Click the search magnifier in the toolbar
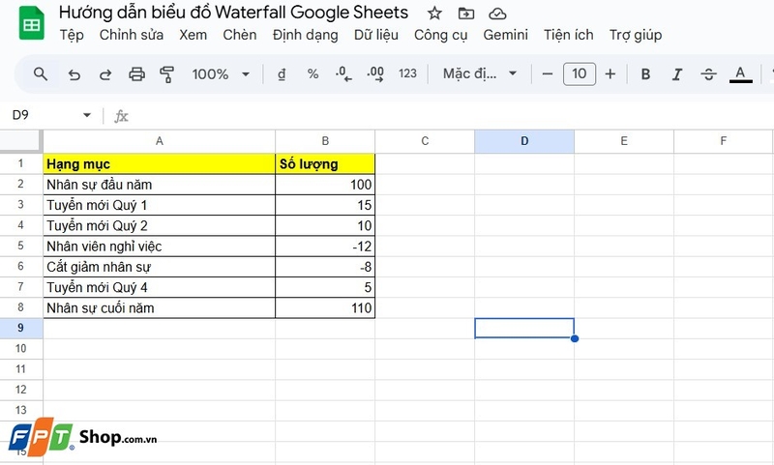Viewport: 774px width, 465px height. click(41, 74)
